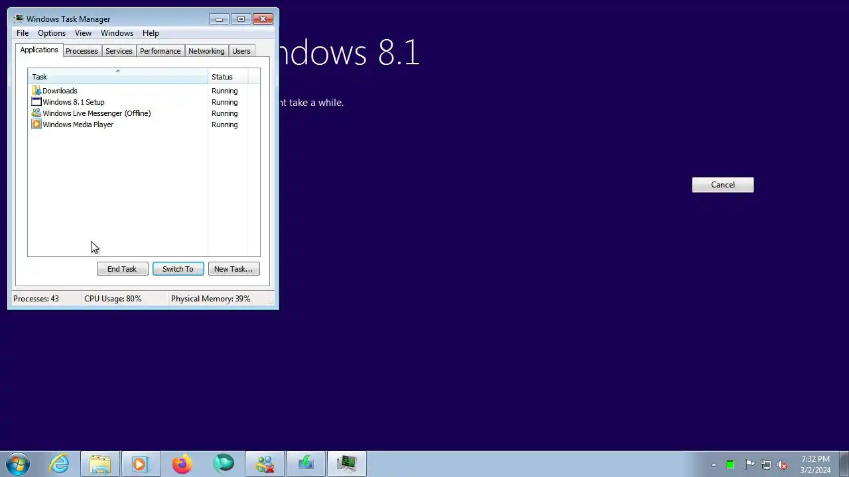
Task: Select Task Manager taskbar button
Action: coord(346,464)
